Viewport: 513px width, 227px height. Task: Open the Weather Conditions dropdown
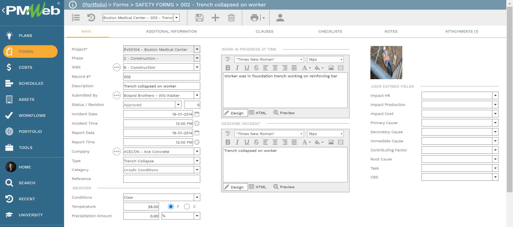(197, 197)
